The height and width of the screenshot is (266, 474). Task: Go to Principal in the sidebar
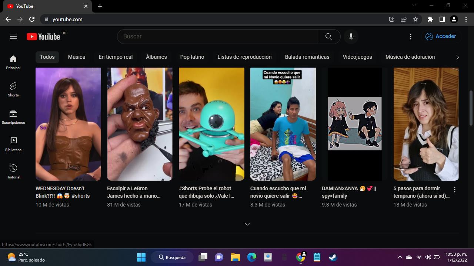click(13, 62)
